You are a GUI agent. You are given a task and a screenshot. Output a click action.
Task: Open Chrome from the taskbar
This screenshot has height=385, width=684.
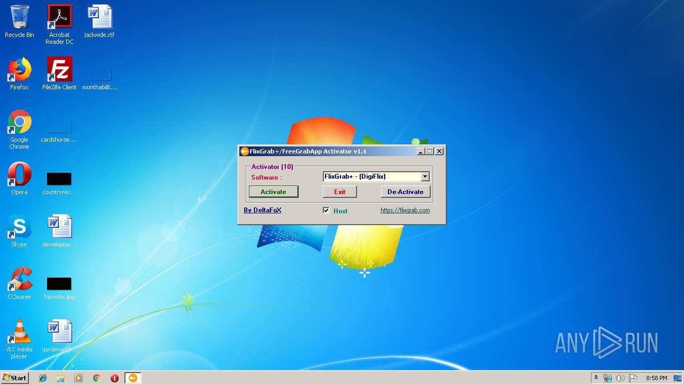click(x=97, y=378)
